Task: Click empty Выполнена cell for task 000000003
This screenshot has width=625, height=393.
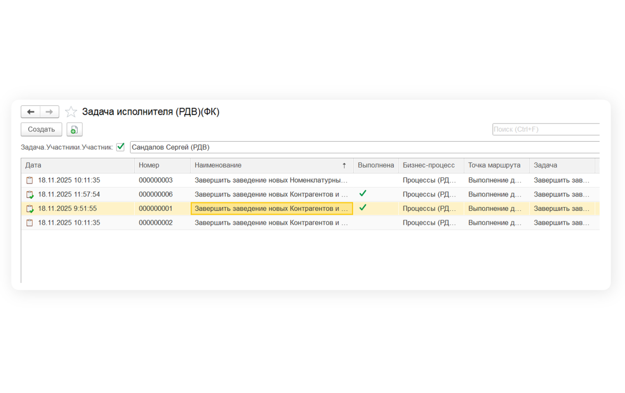Action: point(375,180)
